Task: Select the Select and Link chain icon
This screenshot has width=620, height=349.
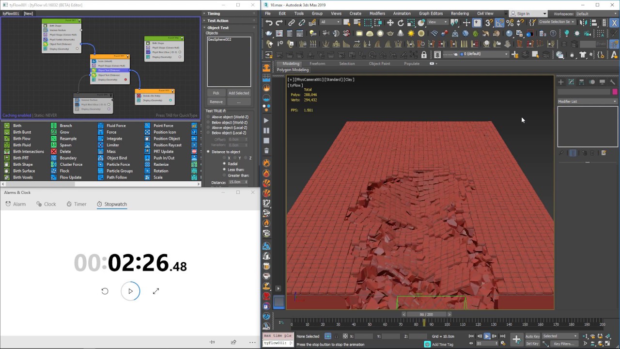Action: click(x=292, y=23)
